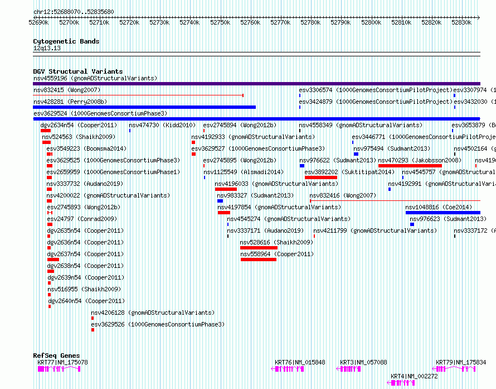Open nsv4558349 gnomAD variant
Screen dimensions: 496x389
coord(361,125)
